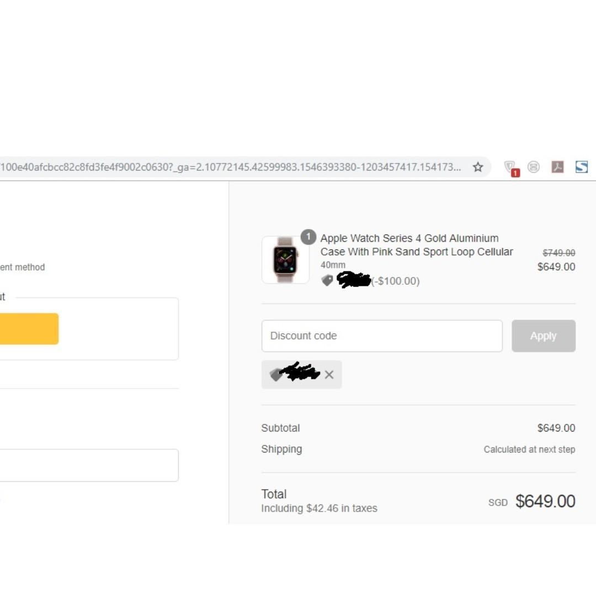Click the payment method breadcrumb text
Screen dimensions: 596x596
pyautogui.click(x=22, y=267)
